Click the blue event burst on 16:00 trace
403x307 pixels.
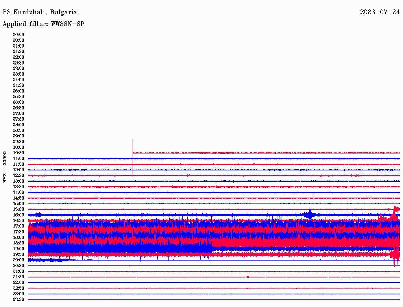coord(309,214)
